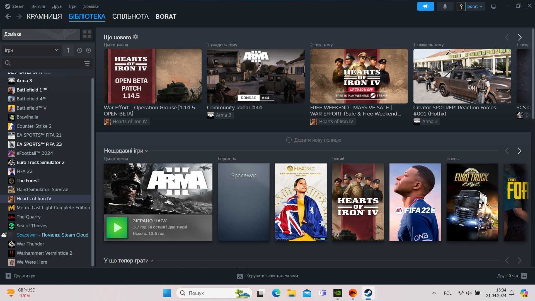Open Community Radar #44 news image
This screenshot has height=301, width=535.
click(256, 76)
